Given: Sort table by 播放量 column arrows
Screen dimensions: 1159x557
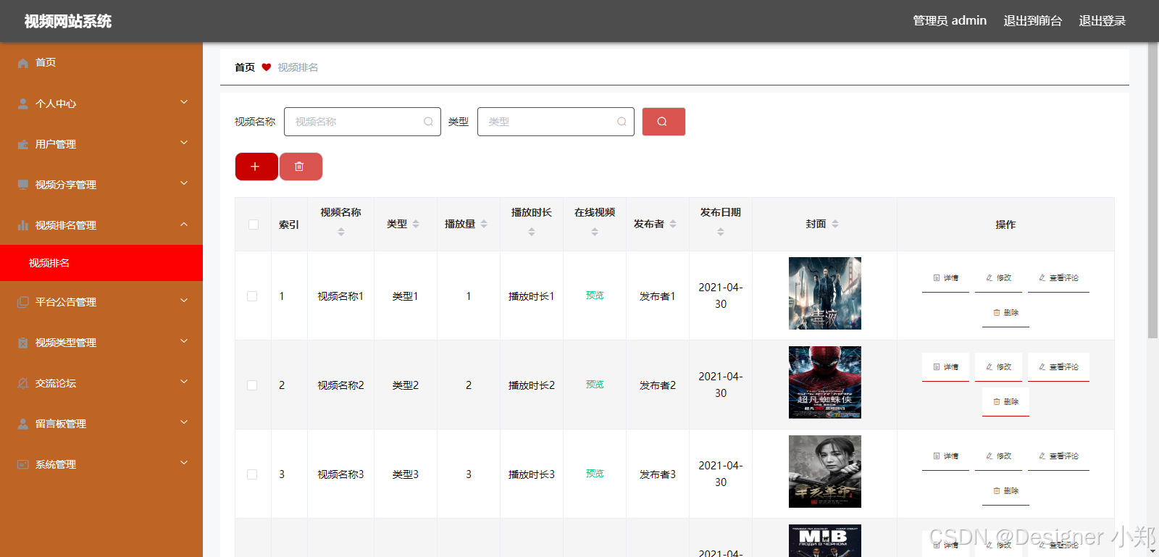Looking at the screenshot, I should pyautogui.click(x=484, y=225).
